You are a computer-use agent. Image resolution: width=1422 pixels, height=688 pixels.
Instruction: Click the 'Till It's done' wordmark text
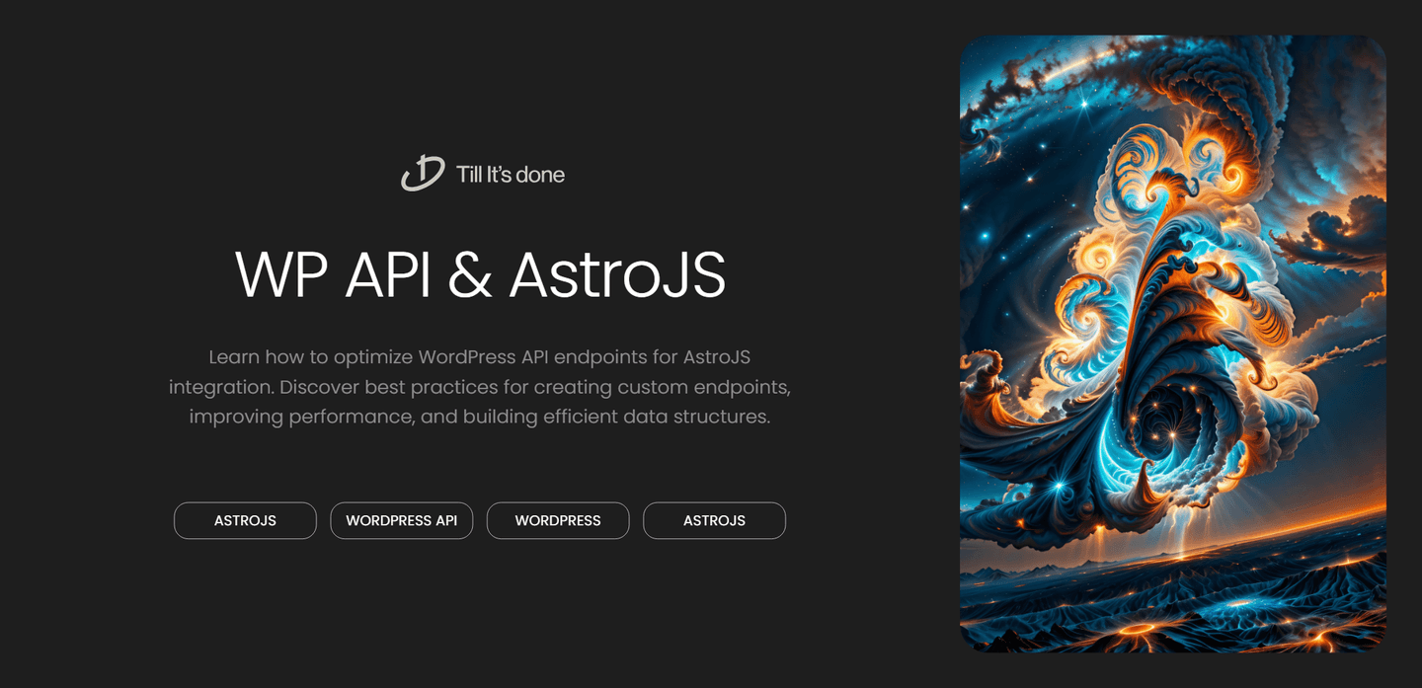(x=510, y=174)
